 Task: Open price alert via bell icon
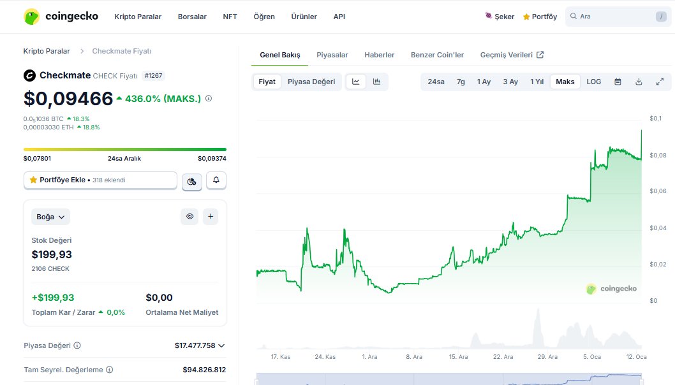216,180
